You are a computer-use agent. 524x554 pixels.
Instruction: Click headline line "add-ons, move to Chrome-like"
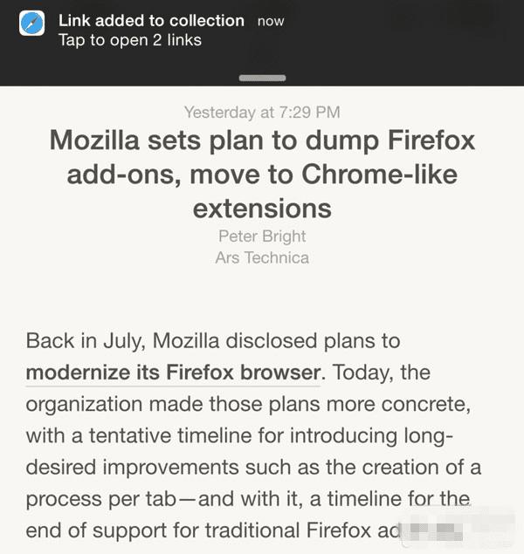[x=262, y=174]
